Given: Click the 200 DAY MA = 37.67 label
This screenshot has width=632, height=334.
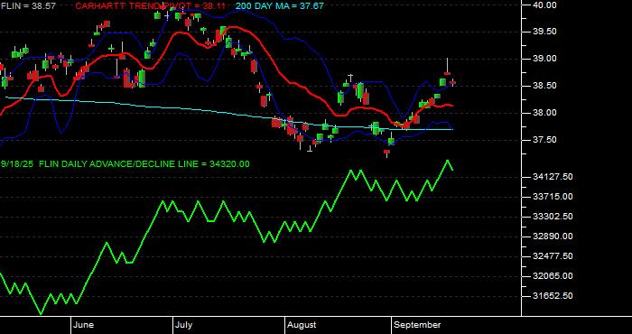Looking at the screenshot, I should point(279,6).
